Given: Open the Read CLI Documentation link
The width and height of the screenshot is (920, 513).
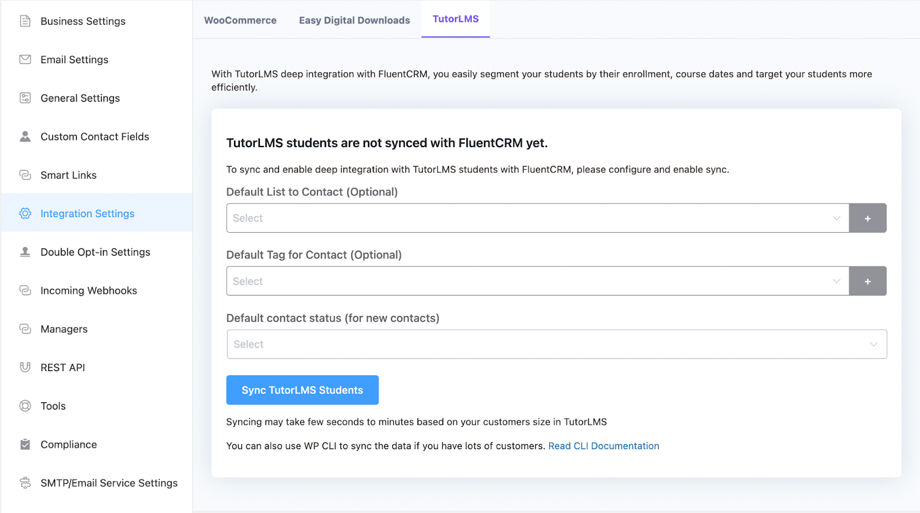Looking at the screenshot, I should (x=604, y=446).
